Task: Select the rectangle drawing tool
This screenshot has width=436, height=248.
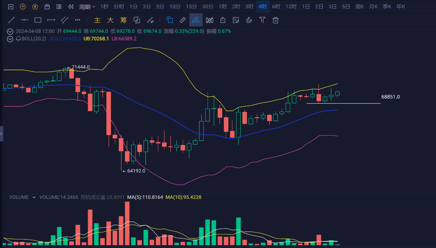Action: click(x=38, y=20)
